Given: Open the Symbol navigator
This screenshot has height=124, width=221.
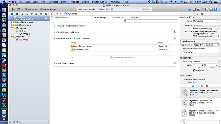Looking at the screenshot, I should (17, 14).
